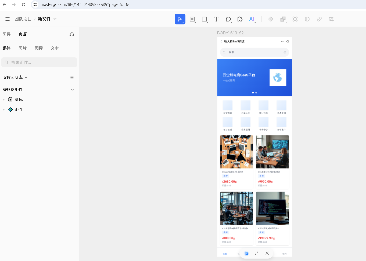Collapse the 线框图组件 section
366x261 pixels.
coord(72,90)
